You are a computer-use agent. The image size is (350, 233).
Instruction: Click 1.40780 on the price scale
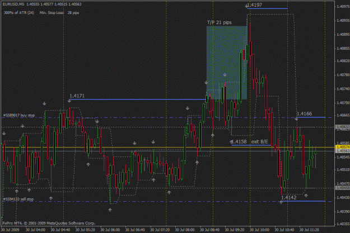(343, 75)
